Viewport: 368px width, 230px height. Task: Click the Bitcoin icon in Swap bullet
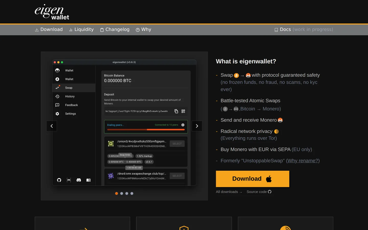236,75
